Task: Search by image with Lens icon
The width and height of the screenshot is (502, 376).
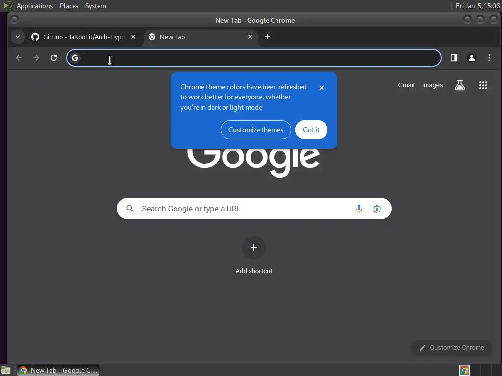Action: (x=377, y=209)
